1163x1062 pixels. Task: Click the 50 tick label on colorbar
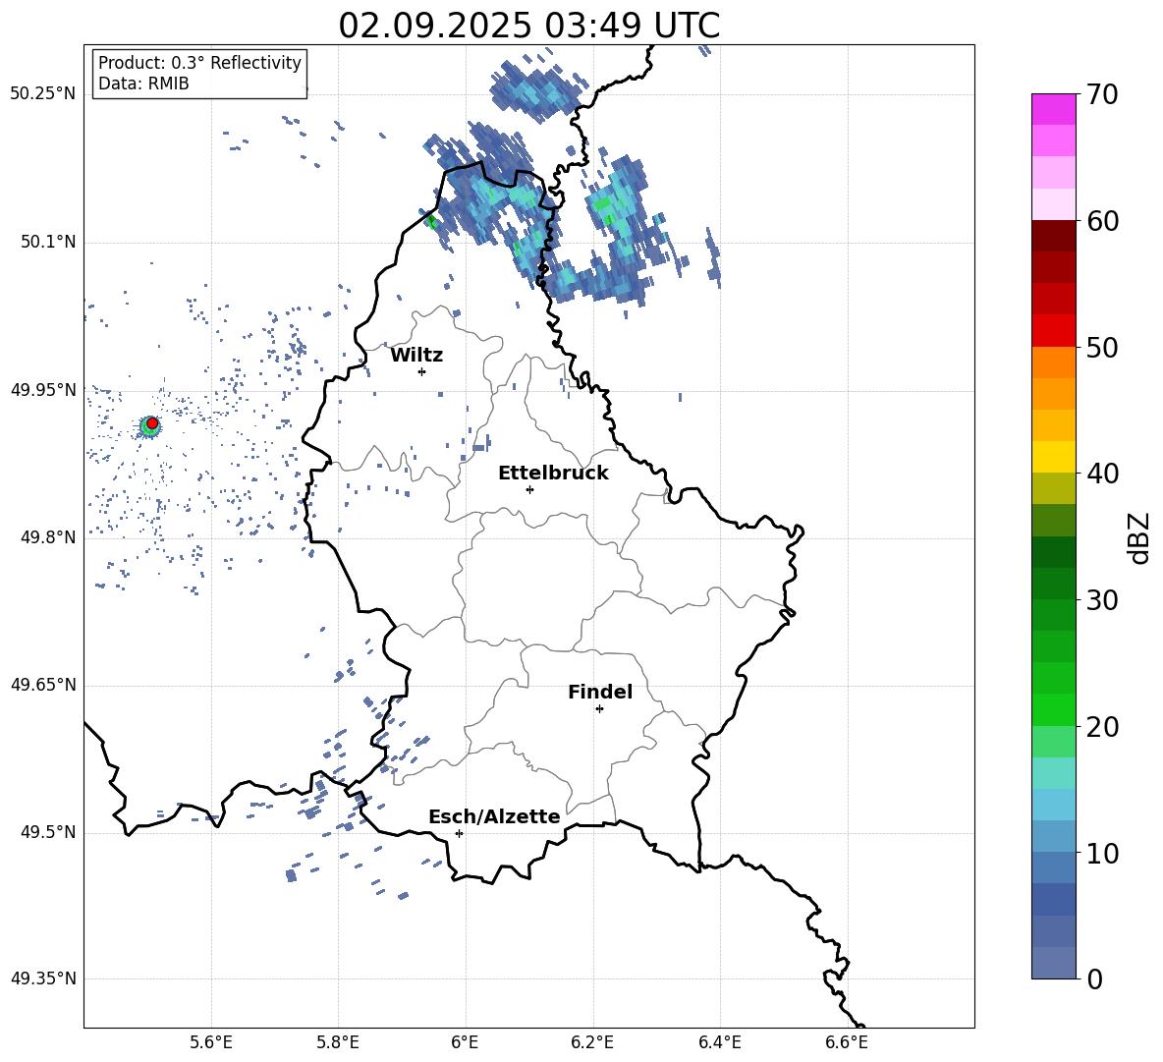[1102, 347]
